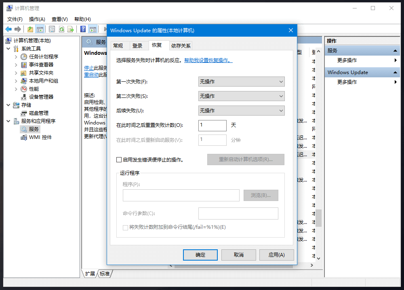This screenshot has width=404, height=290.
Task: Collapse the 存储 tree branch
Action: point(8,105)
